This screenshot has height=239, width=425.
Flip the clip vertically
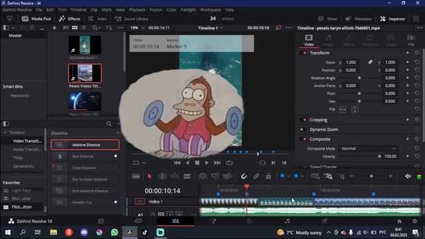[x=355, y=110]
